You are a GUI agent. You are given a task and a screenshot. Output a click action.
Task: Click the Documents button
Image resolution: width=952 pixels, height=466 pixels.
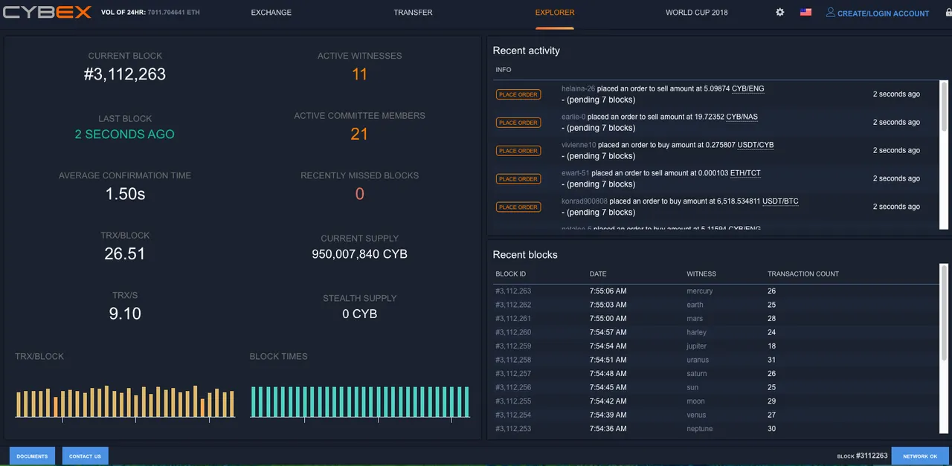[32, 456]
